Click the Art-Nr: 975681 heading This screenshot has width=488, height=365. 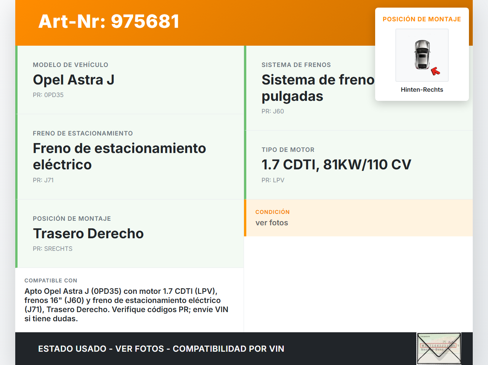click(x=109, y=21)
